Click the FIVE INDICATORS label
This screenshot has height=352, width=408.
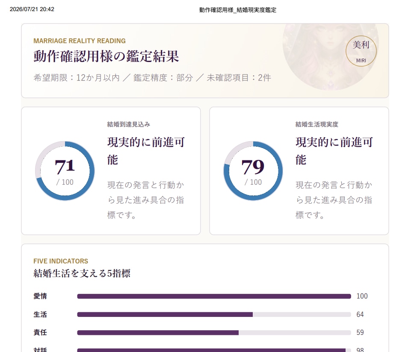61,261
